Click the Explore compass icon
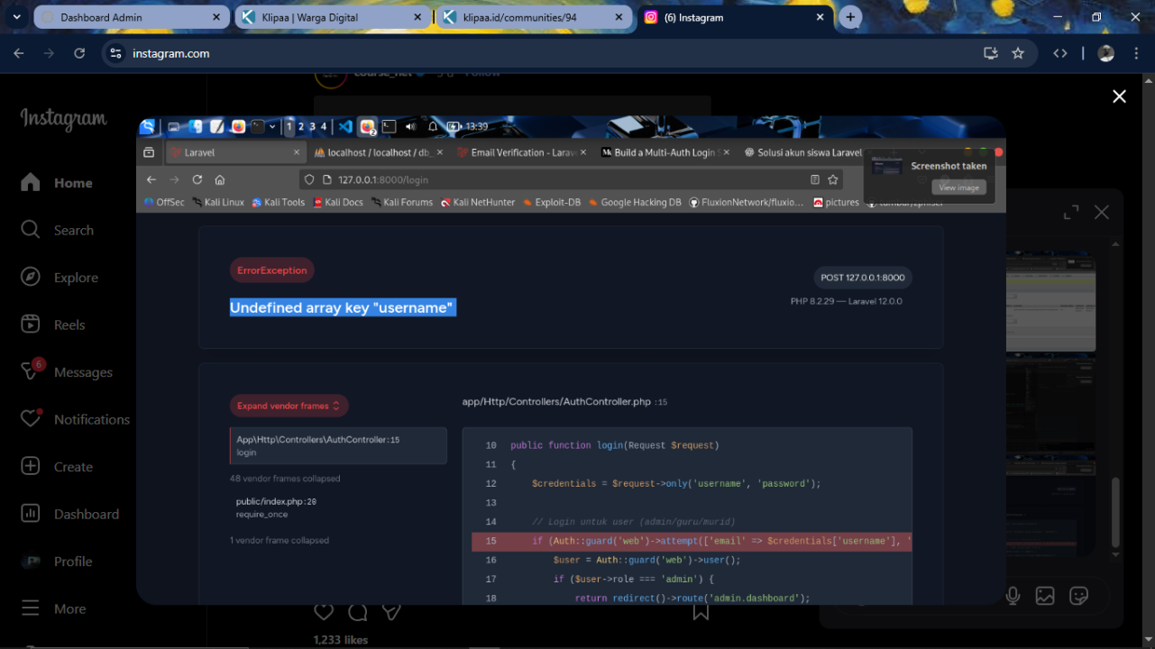The width and height of the screenshot is (1155, 649). [x=31, y=278]
